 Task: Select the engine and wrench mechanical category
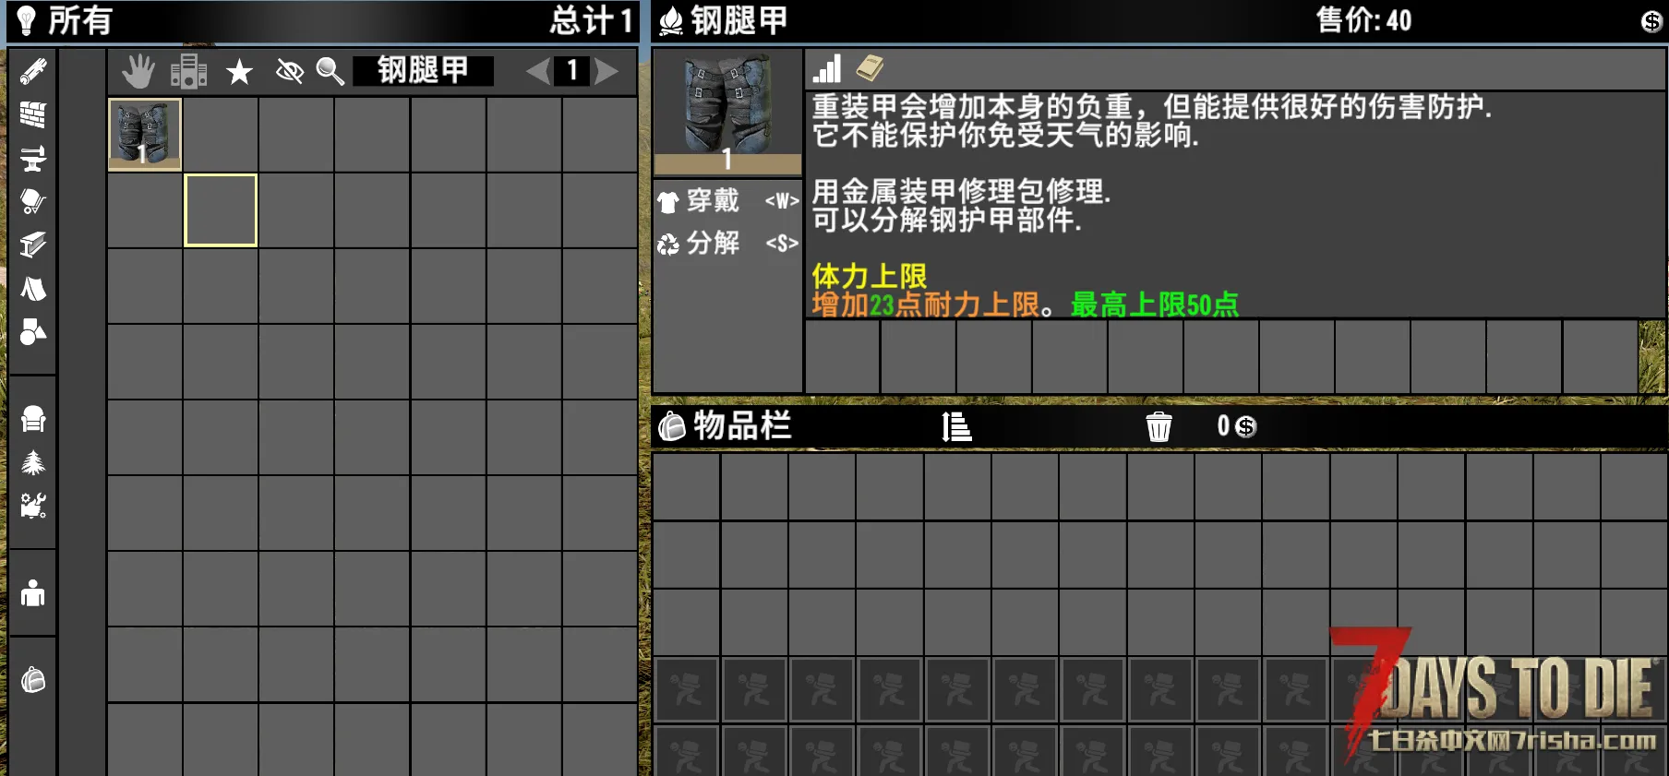[x=33, y=506]
